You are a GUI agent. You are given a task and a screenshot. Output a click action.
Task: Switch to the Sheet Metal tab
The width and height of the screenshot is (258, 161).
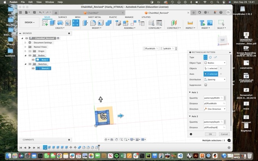[x=94, y=17]
